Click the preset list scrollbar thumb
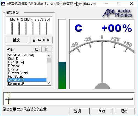 click(x=49, y=60)
